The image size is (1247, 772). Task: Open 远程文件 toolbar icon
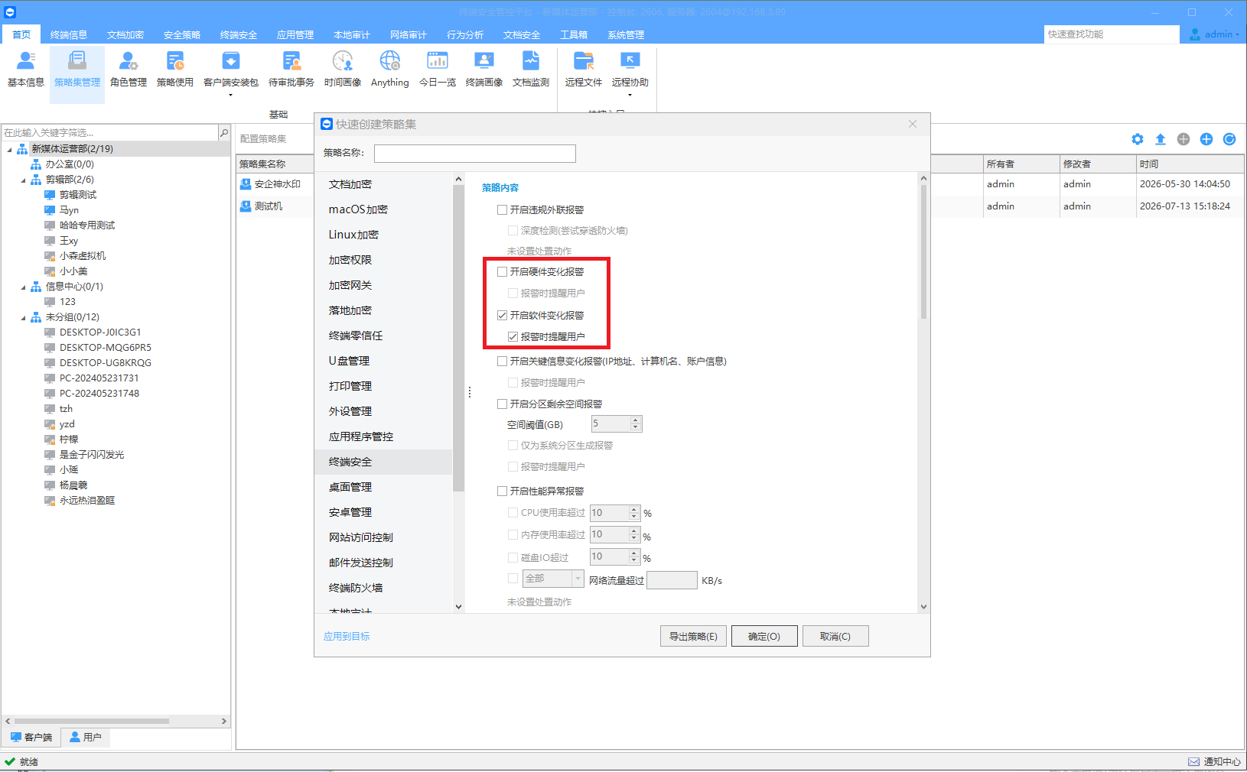tap(584, 70)
